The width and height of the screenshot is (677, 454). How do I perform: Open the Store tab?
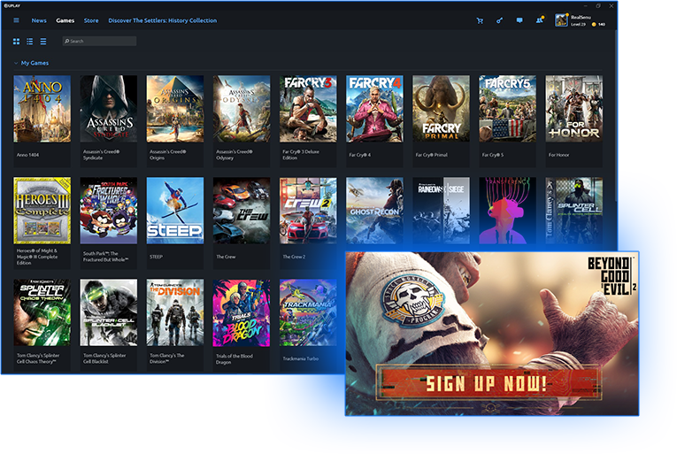[91, 20]
